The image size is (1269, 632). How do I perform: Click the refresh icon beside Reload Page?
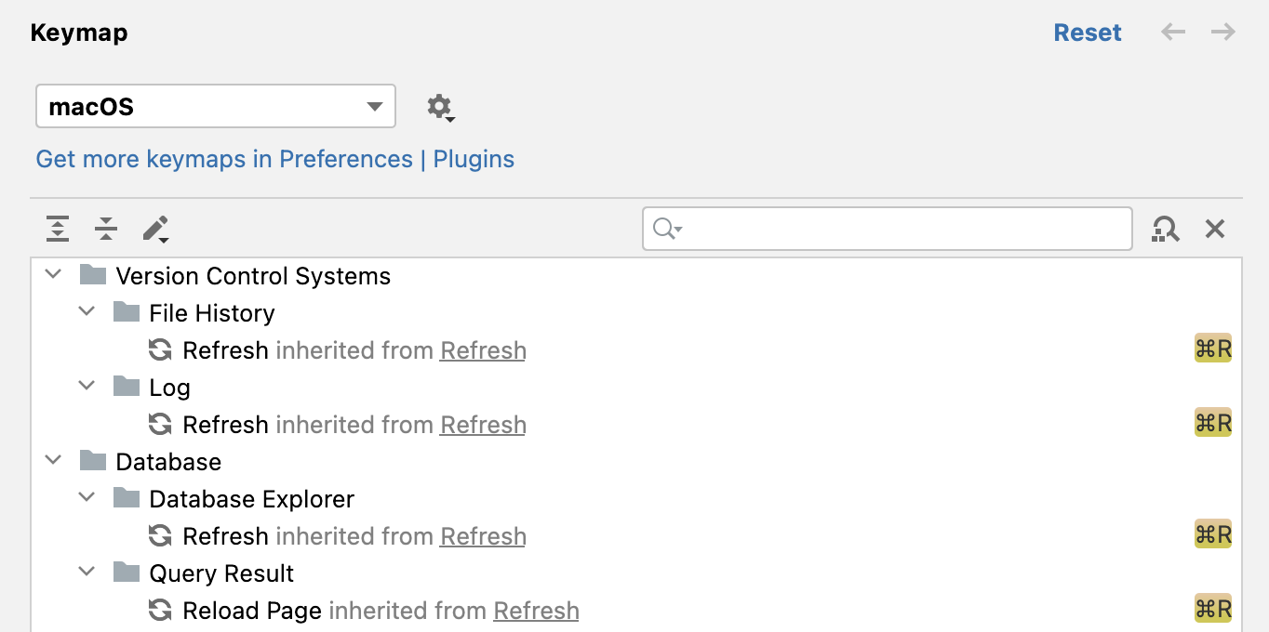pos(161,610)
